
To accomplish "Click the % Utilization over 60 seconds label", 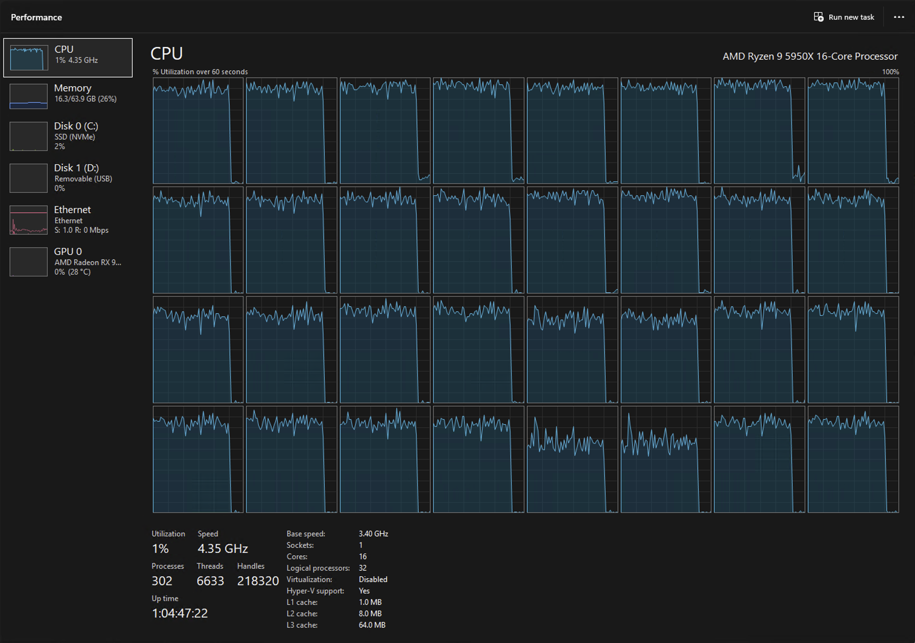I will tap(200, 72).
